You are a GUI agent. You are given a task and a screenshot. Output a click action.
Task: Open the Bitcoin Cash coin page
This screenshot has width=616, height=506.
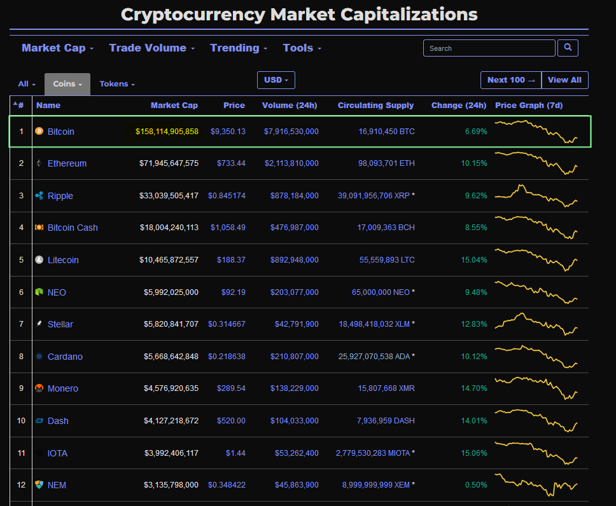(73, 228)
